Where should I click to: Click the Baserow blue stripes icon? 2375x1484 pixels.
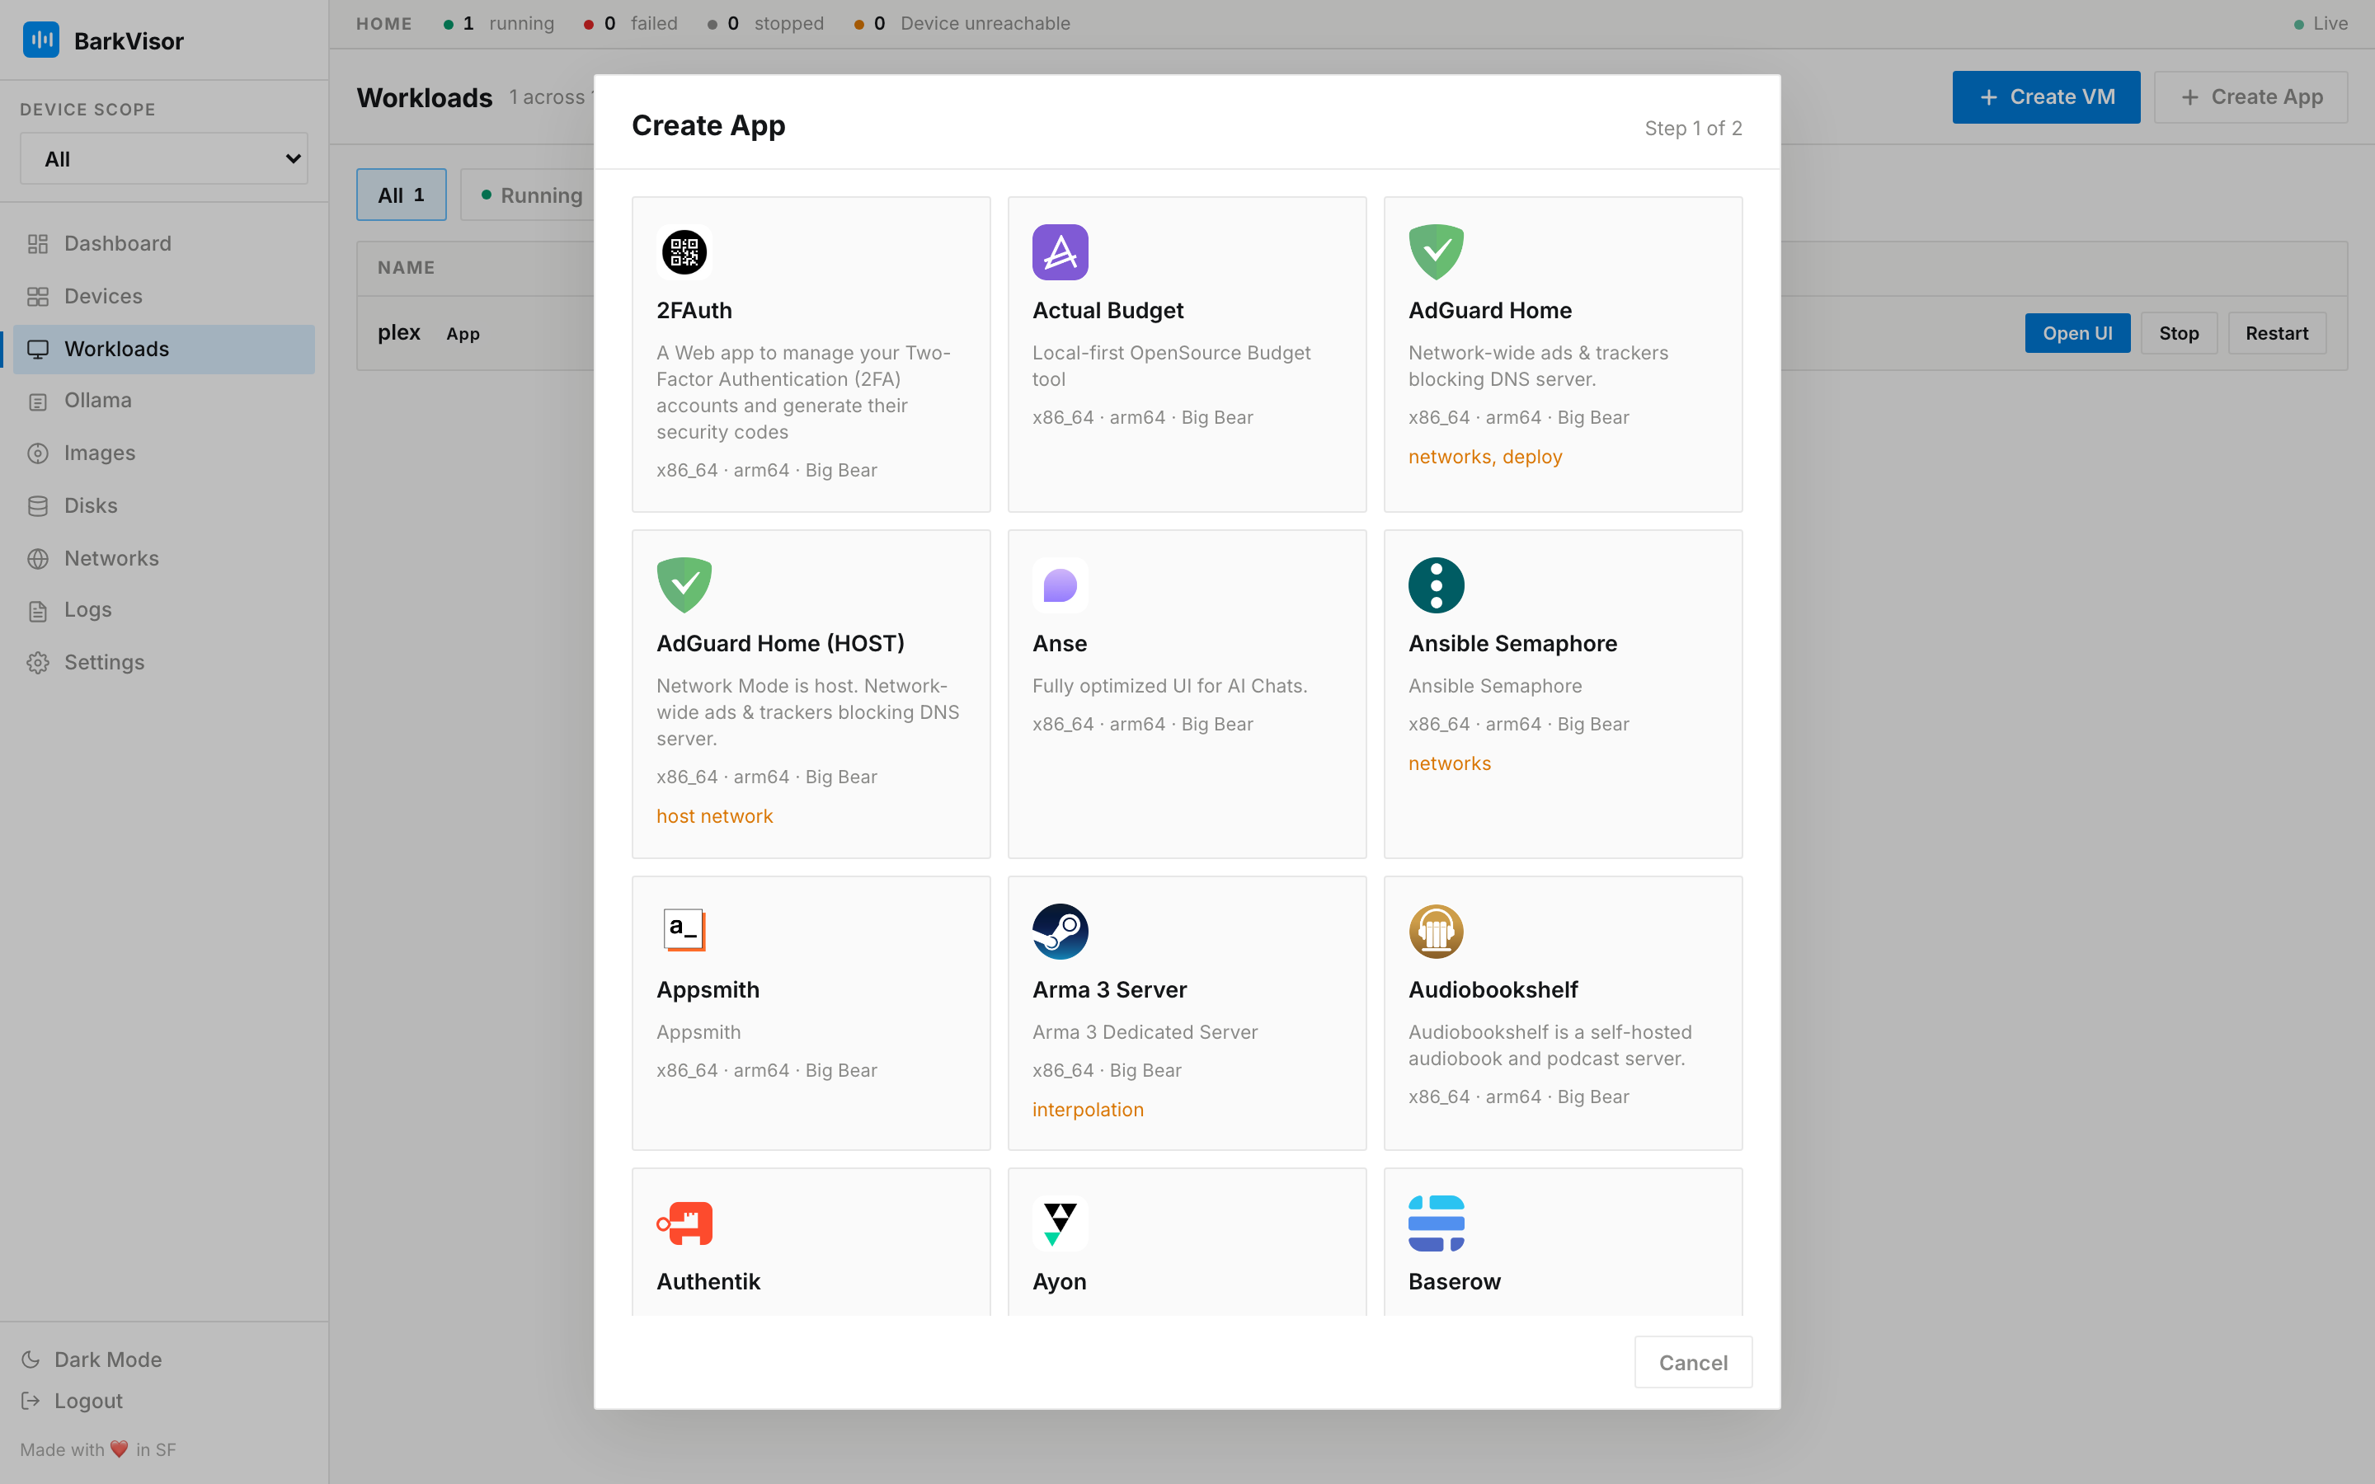coord(1436,1223)
